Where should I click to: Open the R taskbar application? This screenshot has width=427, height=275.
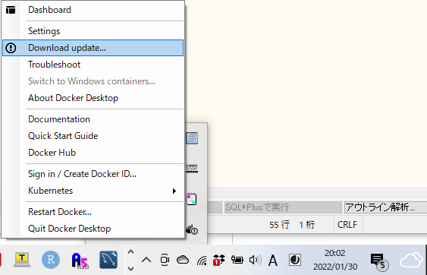pos(51,260)
